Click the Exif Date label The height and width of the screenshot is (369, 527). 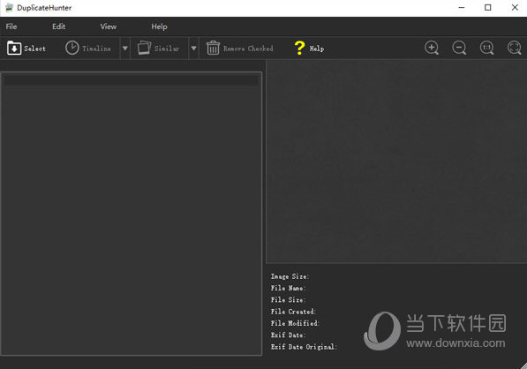tap(288, 335)
